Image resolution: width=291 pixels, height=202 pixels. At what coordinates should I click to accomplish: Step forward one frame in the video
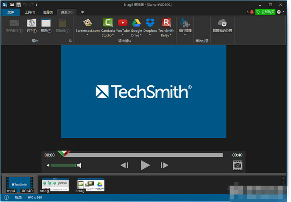pos(164,165)
